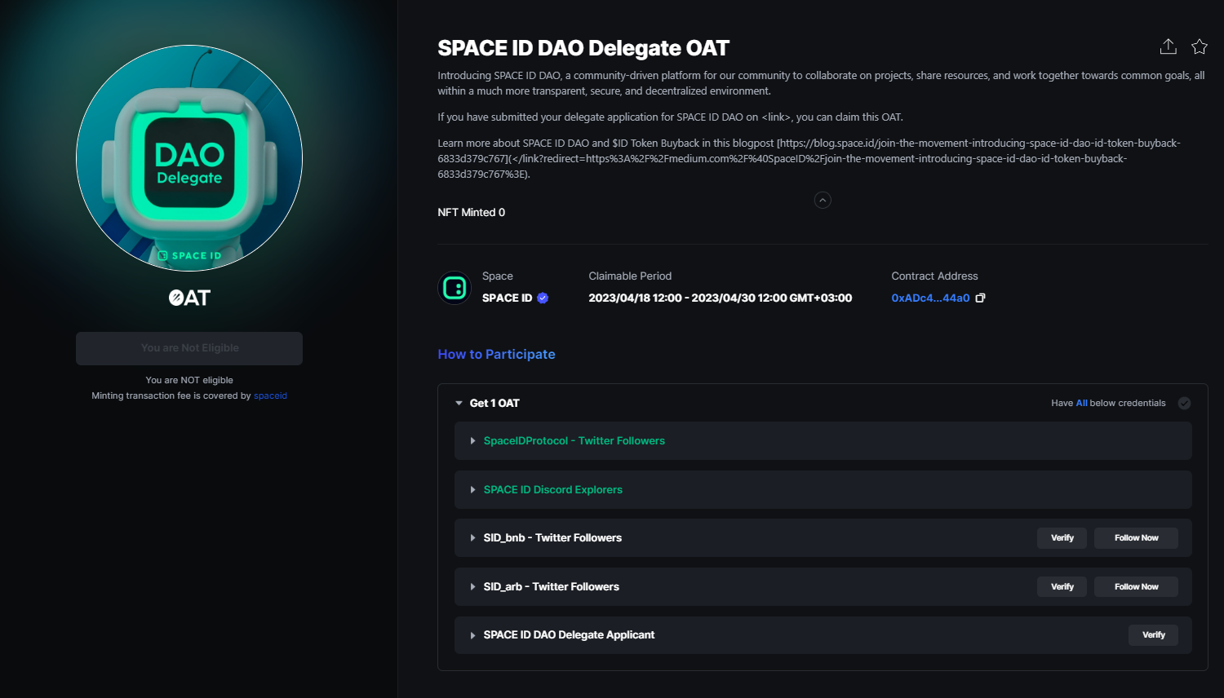
Task: Expand the SID_bnb Twitter Followers row
Action: coord(473,538)
